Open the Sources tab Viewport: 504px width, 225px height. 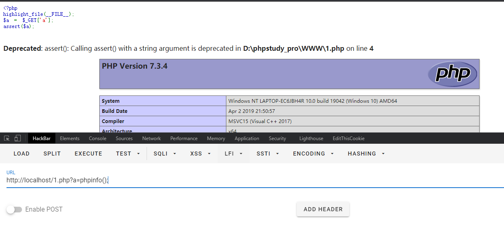(x=124, y=138)
